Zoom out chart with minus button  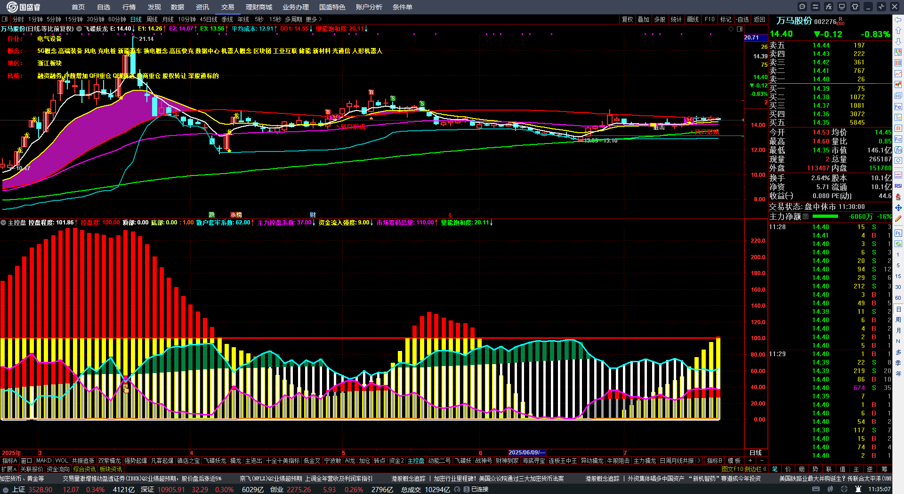pyautogui.click(x=762, y=461)
